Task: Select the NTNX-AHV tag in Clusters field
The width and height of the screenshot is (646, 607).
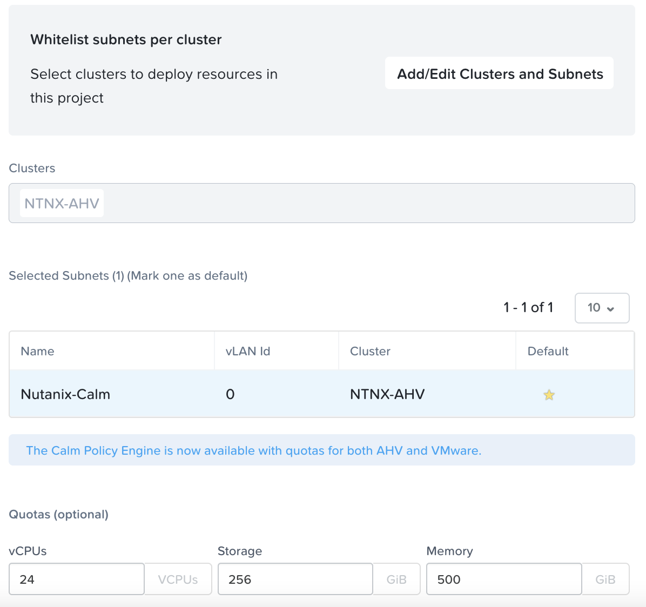Action: 62,204
